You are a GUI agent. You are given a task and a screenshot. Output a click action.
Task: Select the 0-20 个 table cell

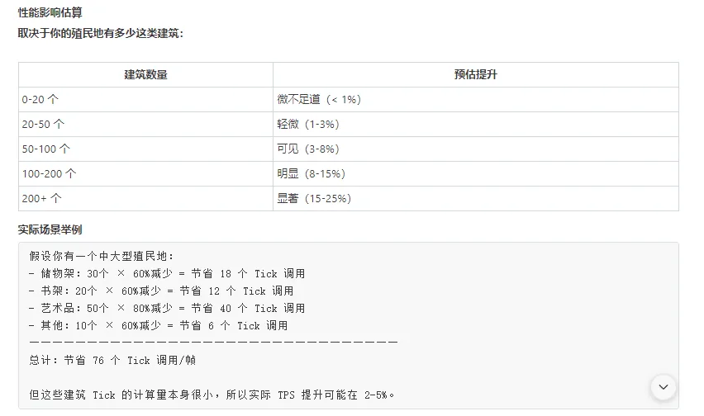click(x=40, y=99)
